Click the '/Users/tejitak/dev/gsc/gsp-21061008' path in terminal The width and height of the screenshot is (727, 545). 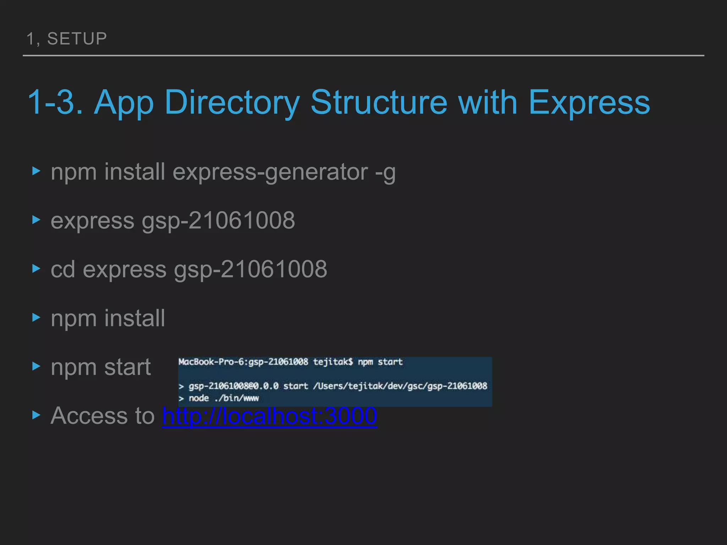400,386
